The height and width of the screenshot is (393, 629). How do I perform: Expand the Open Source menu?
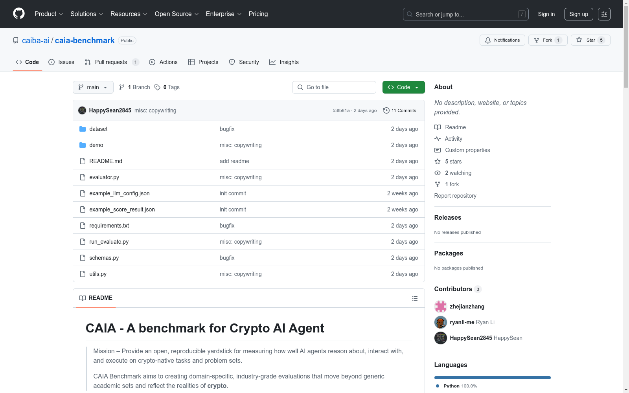pos(177,14)
